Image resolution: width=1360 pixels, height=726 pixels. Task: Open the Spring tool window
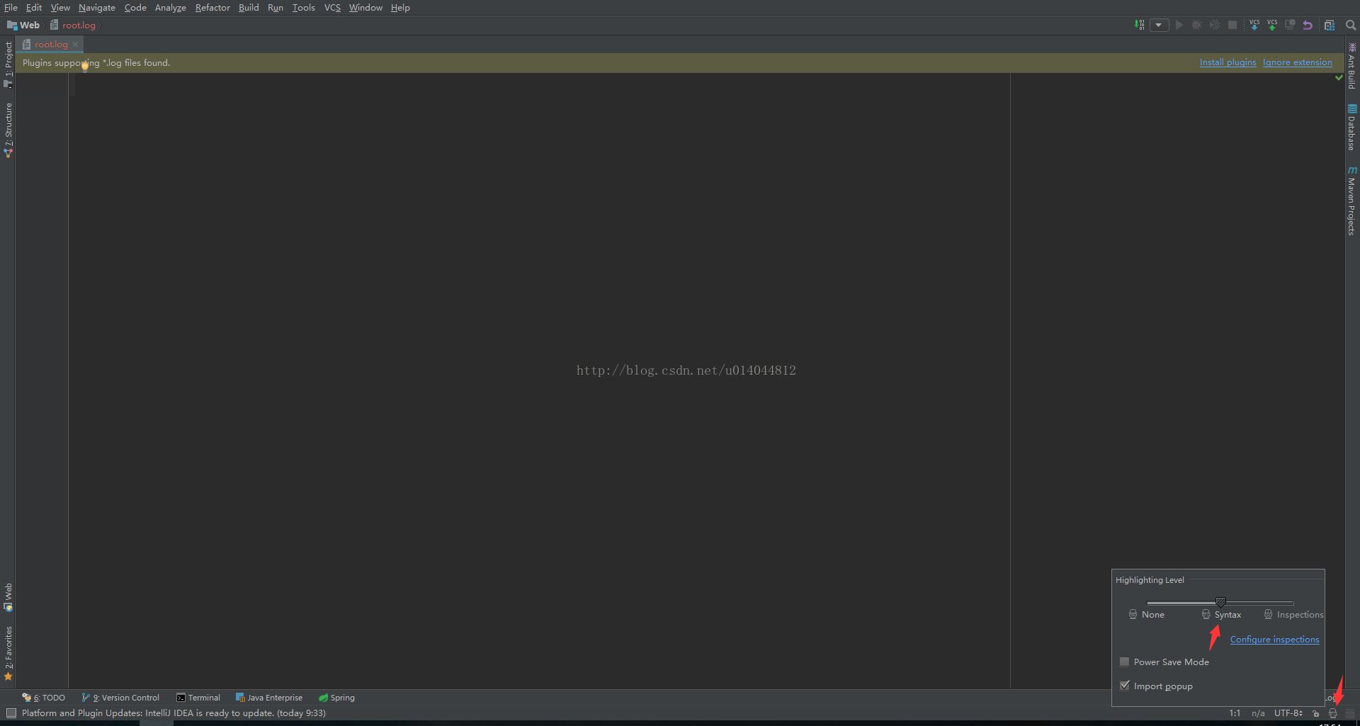pyautogui.click(x=336, y=697)
